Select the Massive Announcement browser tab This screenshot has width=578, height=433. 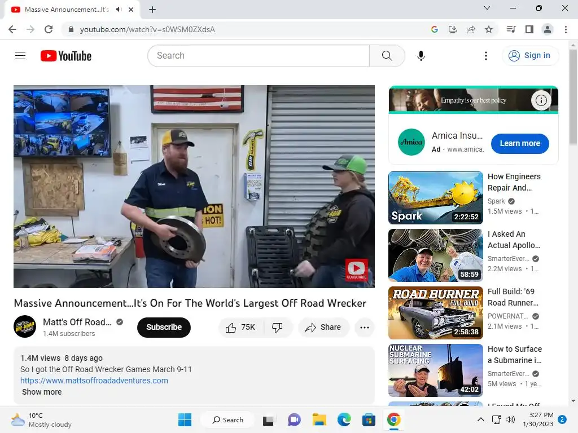[67, 10]
